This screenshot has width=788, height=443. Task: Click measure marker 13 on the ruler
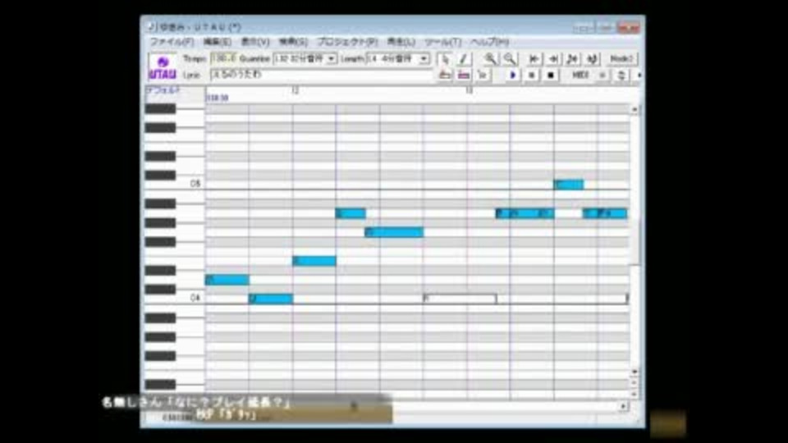click(469, 90)
